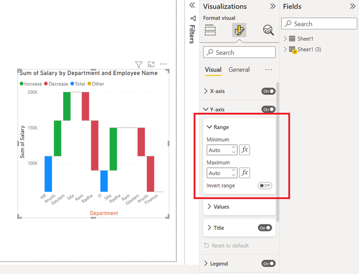Toggle the Y-axis switch

[268, 109]
